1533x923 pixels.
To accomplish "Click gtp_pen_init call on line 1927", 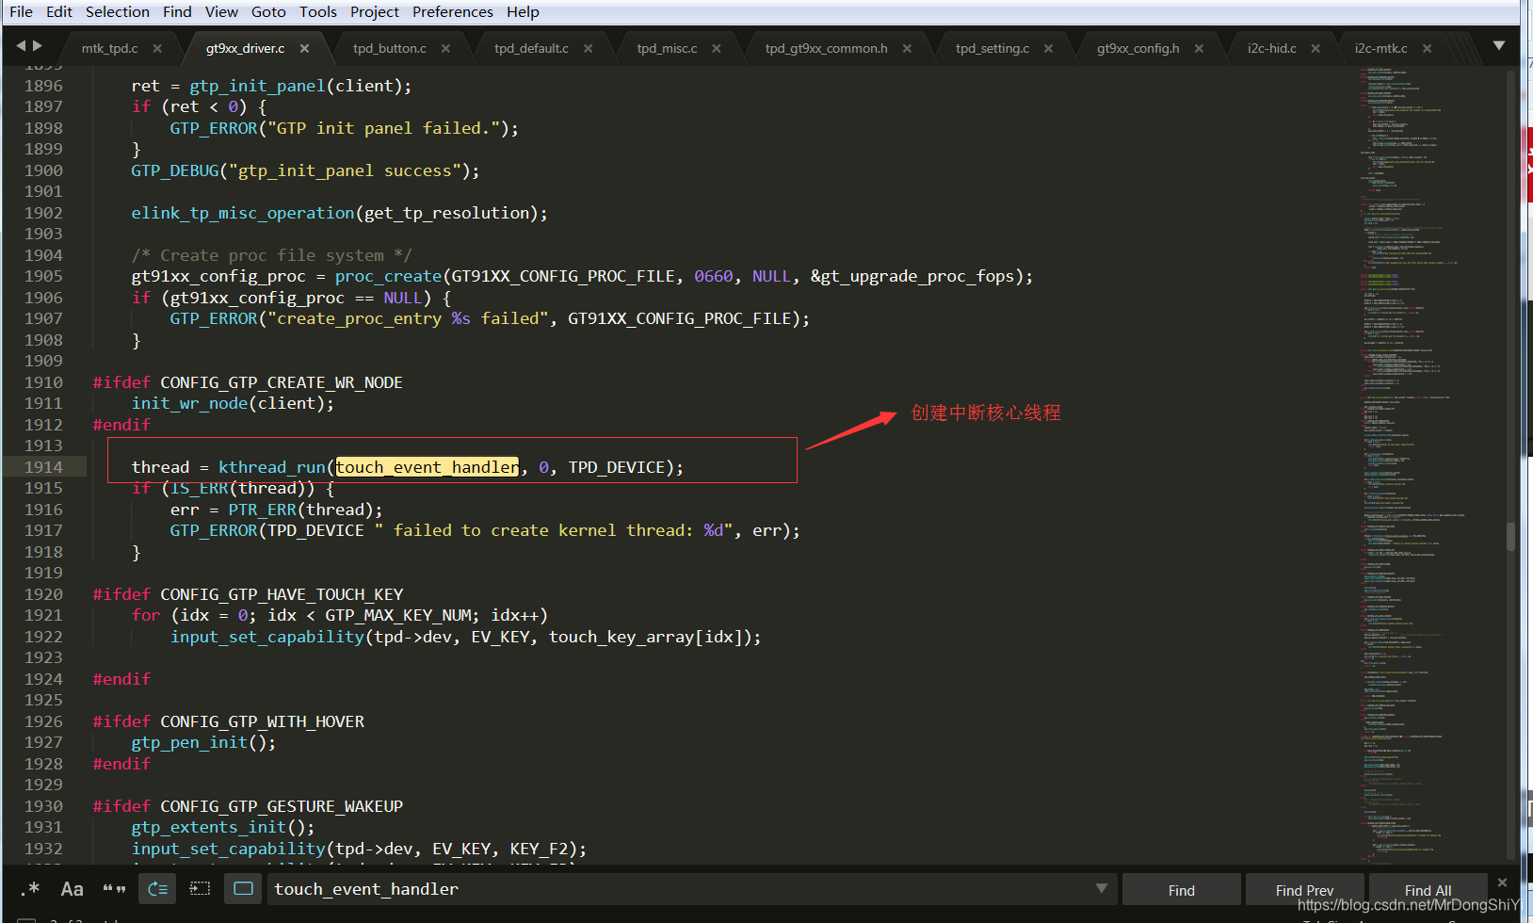I will 189,742.
